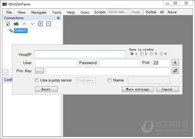Click the two-way arrows transfer icon button

(x=175, y=71)
